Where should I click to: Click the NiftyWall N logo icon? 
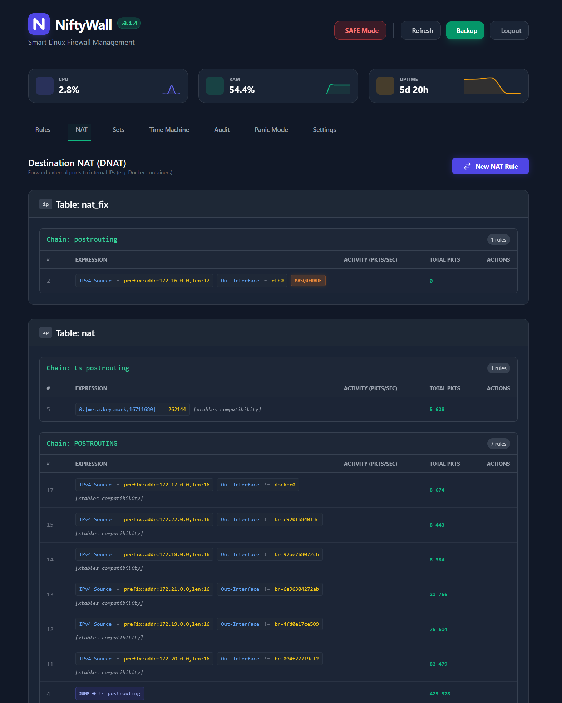(39, 24)
